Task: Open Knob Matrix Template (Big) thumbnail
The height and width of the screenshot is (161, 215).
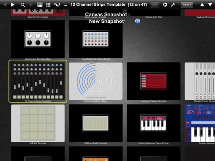Action: (x=38, y=39)
